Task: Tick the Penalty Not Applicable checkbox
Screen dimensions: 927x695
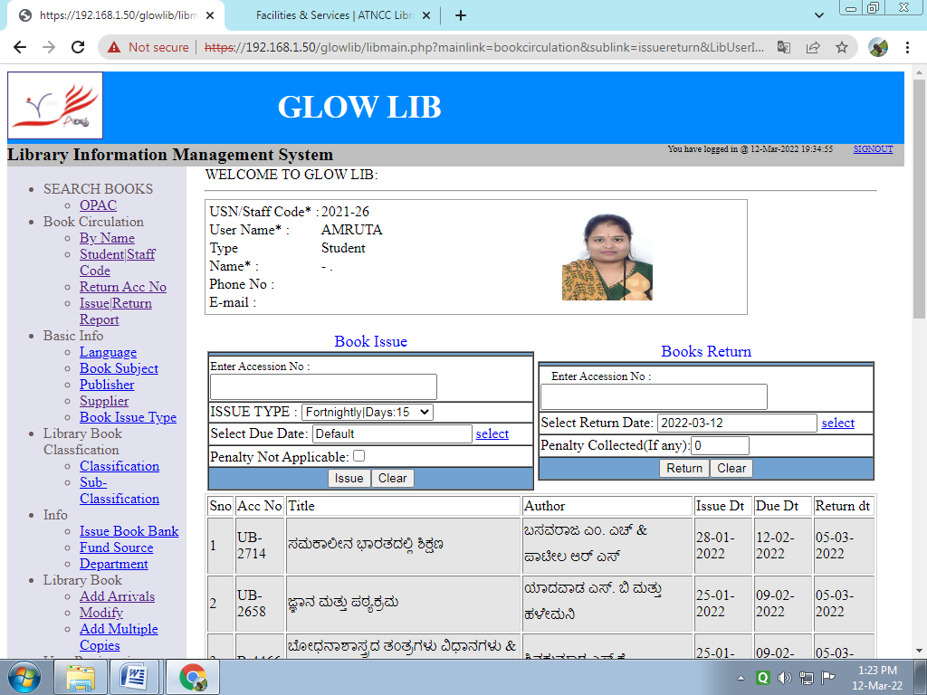Action: coord(358,456)
